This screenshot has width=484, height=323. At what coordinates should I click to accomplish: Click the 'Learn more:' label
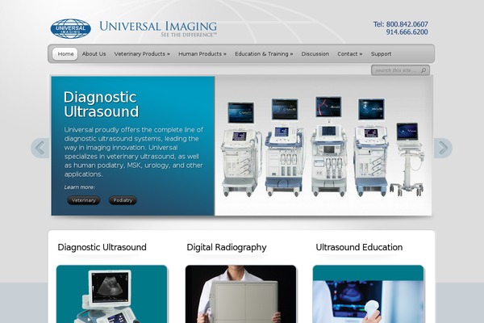[x=80, y=187]
